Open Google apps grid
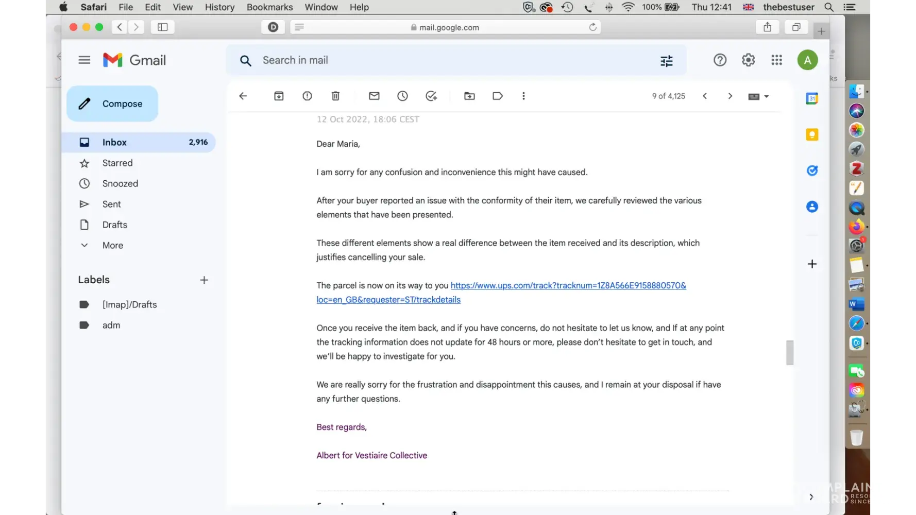Screen dimensions: 916x515 [777, 60]
